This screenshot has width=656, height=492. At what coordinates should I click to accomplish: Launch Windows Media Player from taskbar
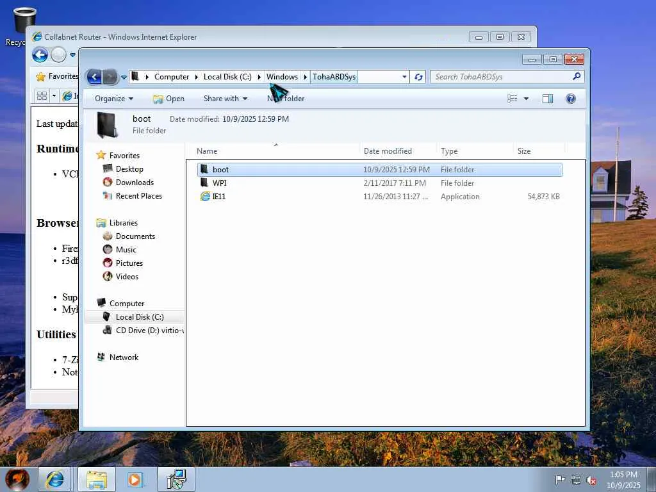(x=135, y=479)
